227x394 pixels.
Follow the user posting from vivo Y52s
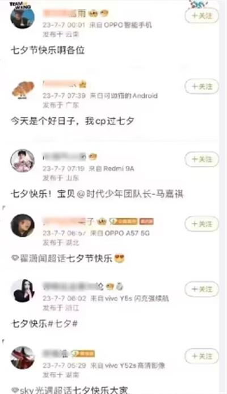click(x=201, y=356)
